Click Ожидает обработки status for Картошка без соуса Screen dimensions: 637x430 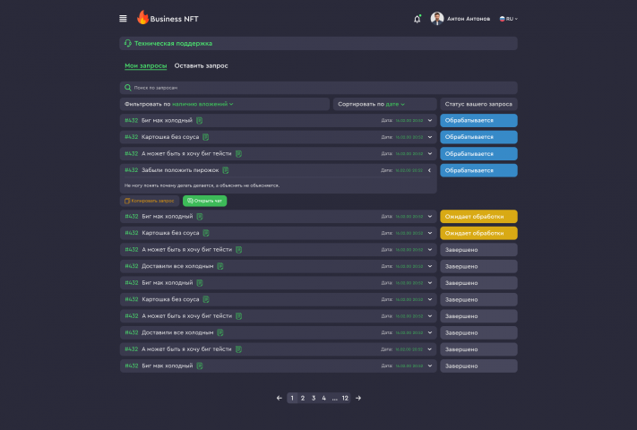(478, 233)
